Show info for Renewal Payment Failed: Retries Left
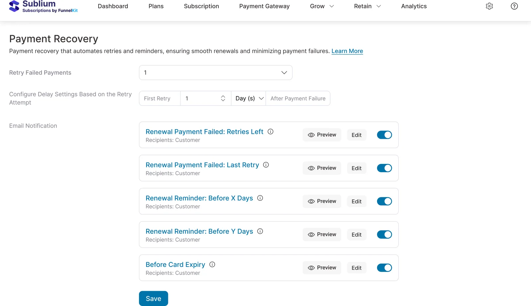 tap(270, 131)
